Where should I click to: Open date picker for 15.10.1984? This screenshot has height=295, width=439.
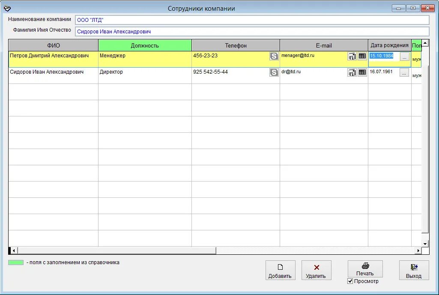(404, 56)
